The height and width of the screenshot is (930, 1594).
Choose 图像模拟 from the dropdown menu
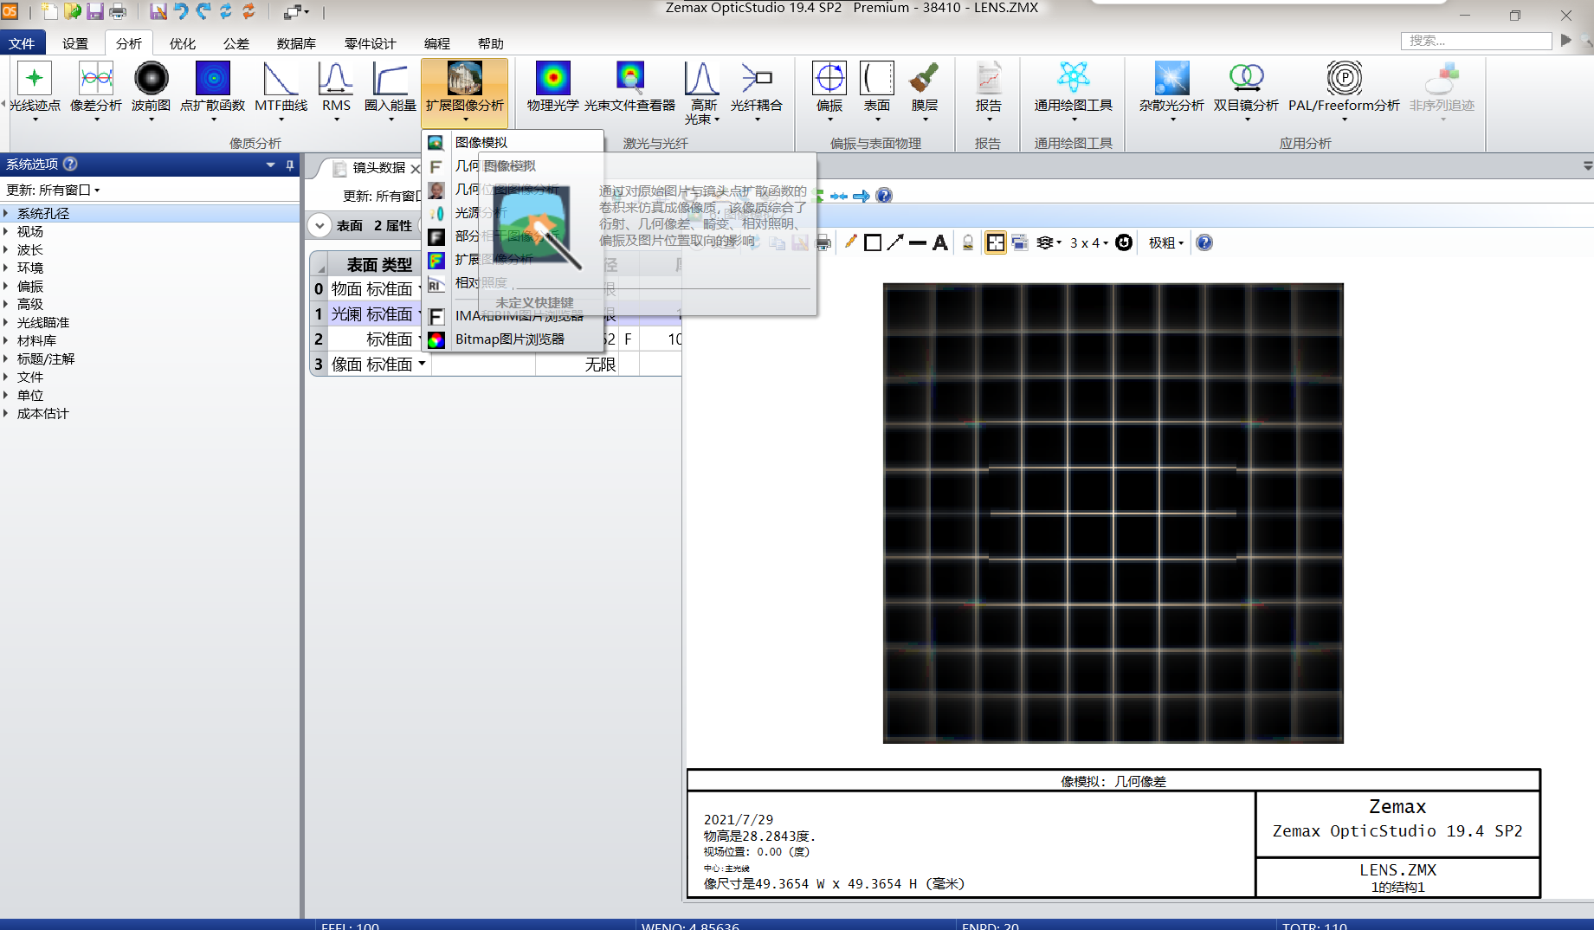tap(513, 142)
